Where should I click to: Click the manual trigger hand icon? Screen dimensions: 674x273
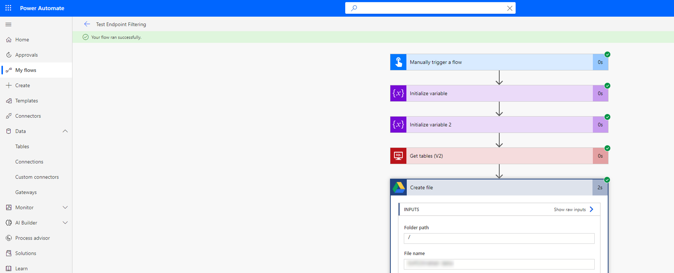tap(398, 62)
